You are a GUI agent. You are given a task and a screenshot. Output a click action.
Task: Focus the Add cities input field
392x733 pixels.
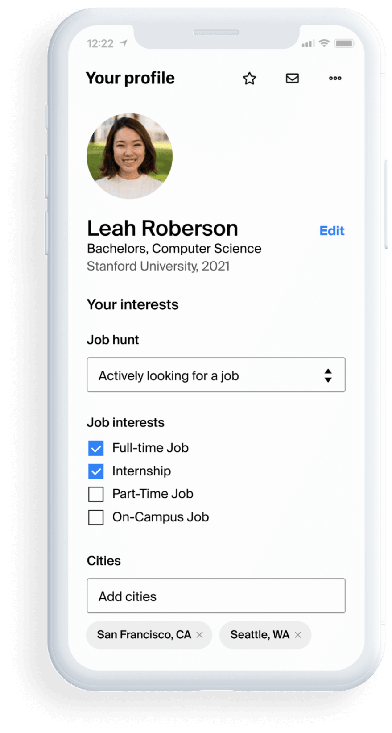coord(216,596)
